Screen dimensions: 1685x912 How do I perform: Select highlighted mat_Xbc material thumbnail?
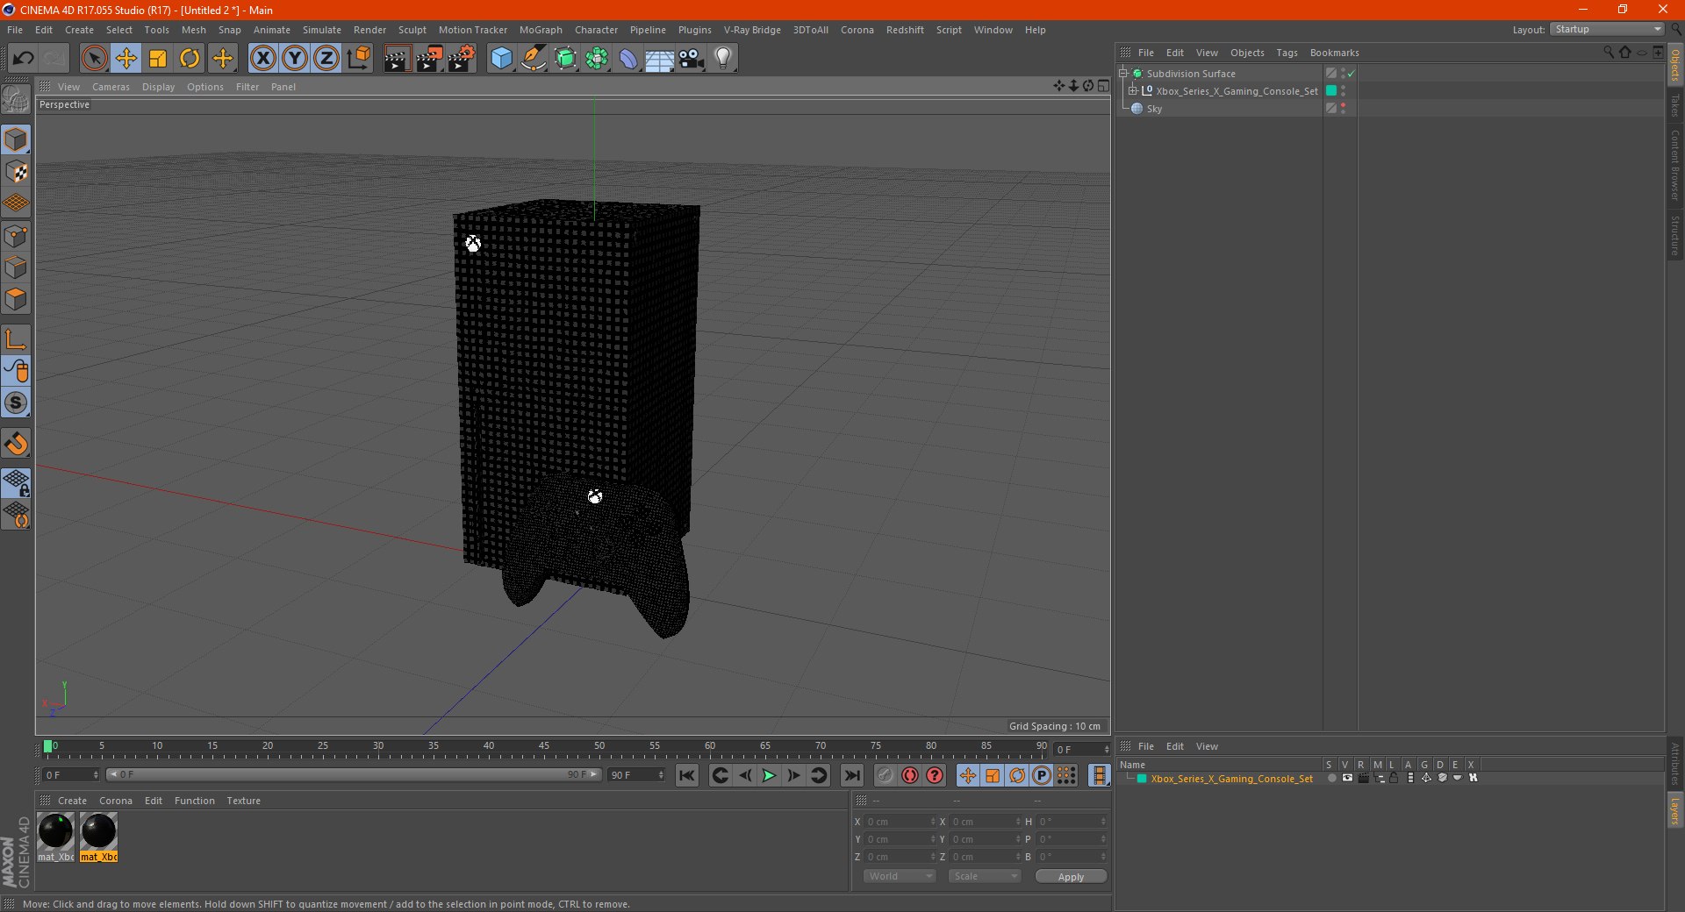click(98, 837)
